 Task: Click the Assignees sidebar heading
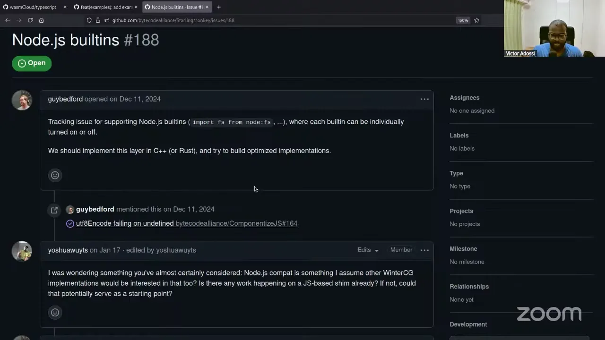click(465, 98)
